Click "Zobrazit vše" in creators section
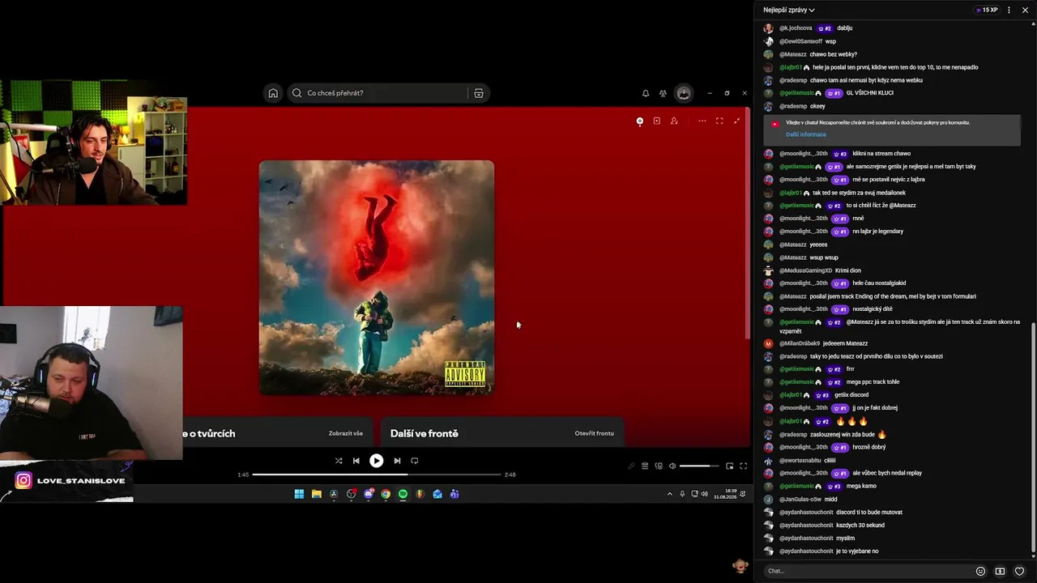Image resolution: width=1037 pixels, height=583 pixels. 346,433
